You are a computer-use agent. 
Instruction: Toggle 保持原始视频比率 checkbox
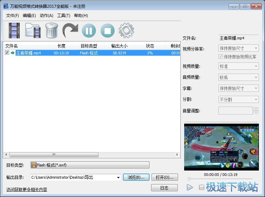click(220, 57)
